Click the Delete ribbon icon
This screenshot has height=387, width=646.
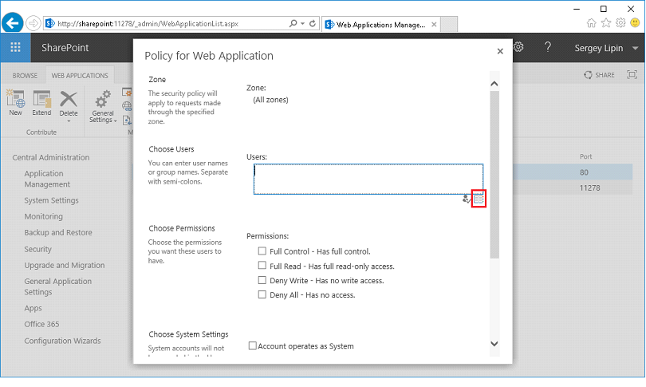(x=69, y=100)
